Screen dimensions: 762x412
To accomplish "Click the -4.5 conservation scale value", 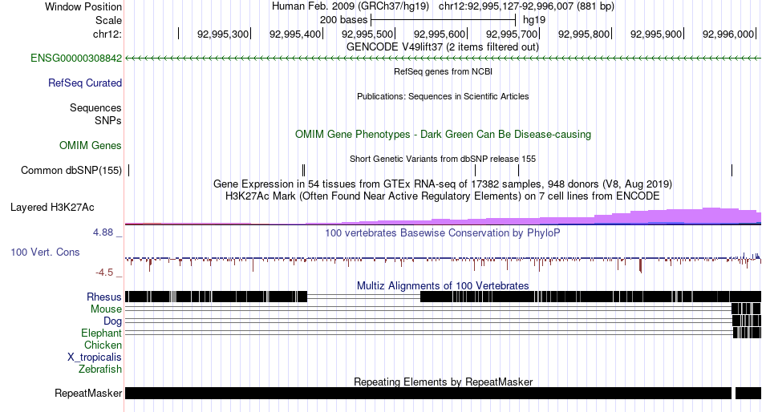I will tap(104, 273).
